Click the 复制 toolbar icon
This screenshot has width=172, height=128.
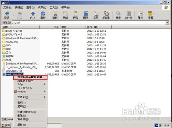[65, 13]
